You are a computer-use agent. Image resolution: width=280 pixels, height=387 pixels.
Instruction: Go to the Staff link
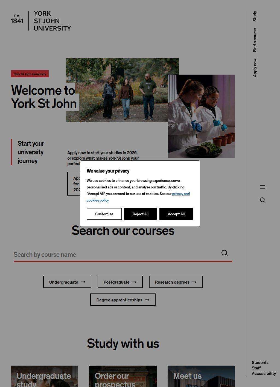point(256,368)
